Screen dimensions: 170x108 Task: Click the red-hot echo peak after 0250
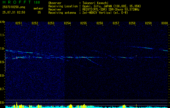click(x=17, y=58)
